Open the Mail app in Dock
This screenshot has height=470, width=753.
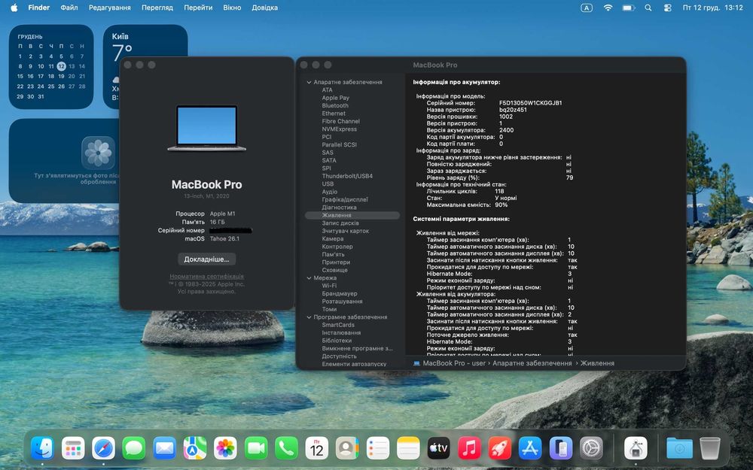[165, 449]
